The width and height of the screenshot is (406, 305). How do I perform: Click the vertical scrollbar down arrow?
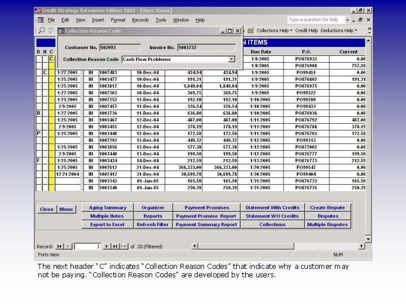coord(368,239)
